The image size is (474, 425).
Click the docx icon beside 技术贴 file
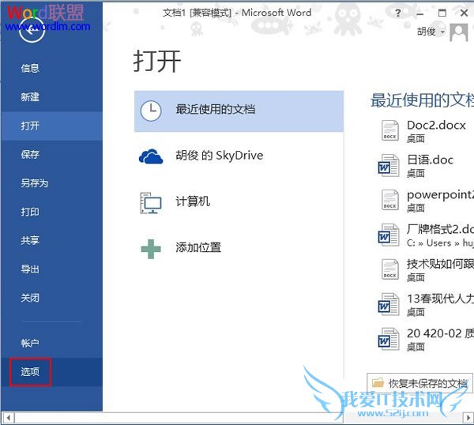coord(389,269)
